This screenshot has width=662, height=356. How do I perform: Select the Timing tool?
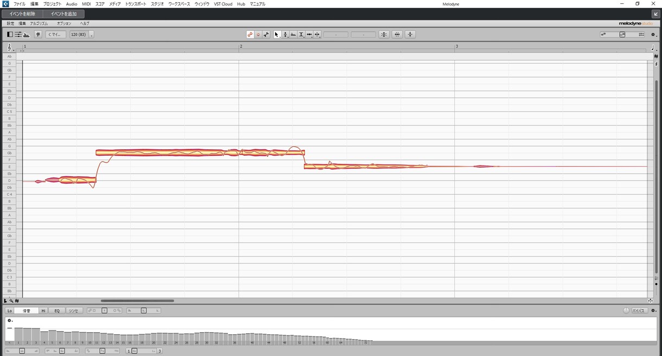tap(309, 35)
